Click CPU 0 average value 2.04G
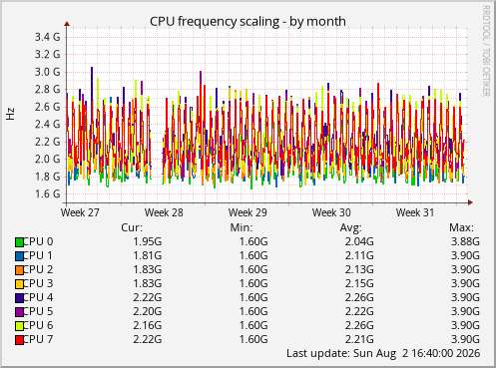Viewport: 496px width, 368px height. click(x=359, y=241)
